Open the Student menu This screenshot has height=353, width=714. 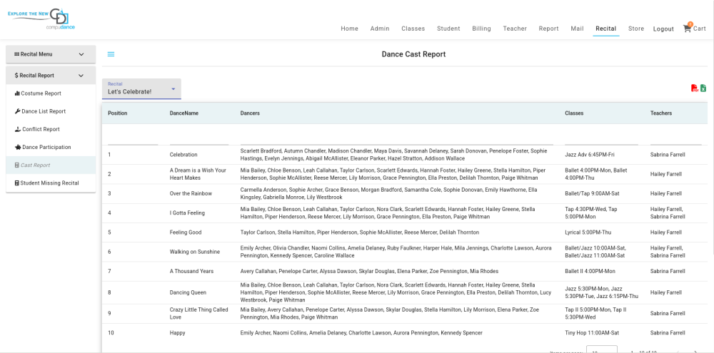(448, 29)
